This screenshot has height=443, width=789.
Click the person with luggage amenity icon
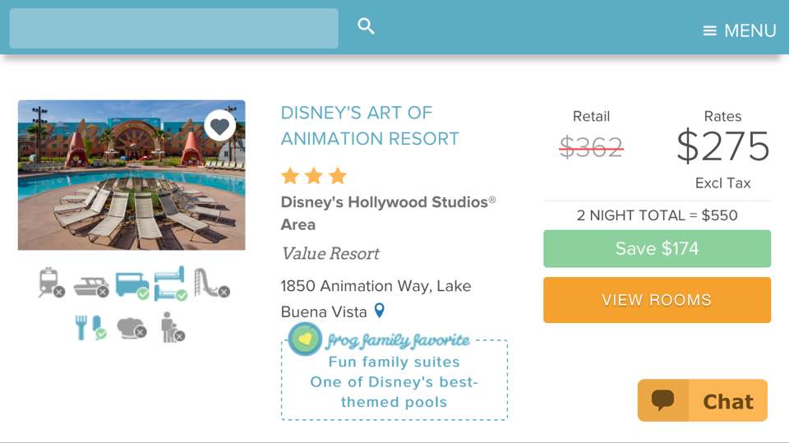(x=173, y=327)
